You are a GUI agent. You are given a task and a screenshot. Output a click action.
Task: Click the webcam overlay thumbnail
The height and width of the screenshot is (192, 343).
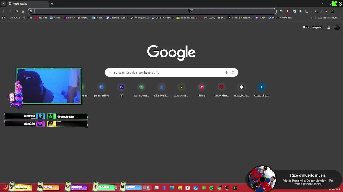[x=49, y=86]
